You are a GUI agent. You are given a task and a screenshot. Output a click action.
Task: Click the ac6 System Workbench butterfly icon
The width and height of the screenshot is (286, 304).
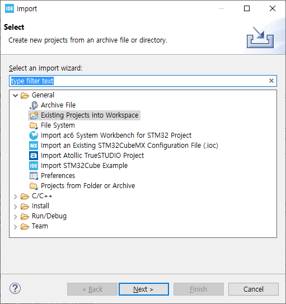pos(34,135)
